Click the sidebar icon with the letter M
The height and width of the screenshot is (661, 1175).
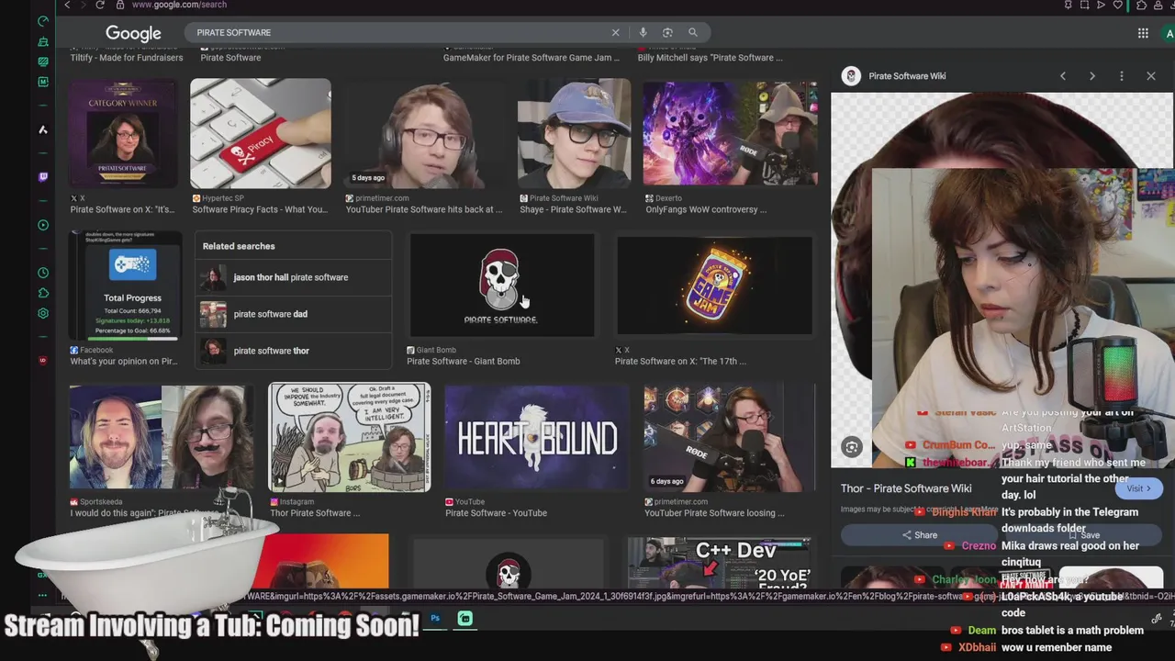coord(43,82)
